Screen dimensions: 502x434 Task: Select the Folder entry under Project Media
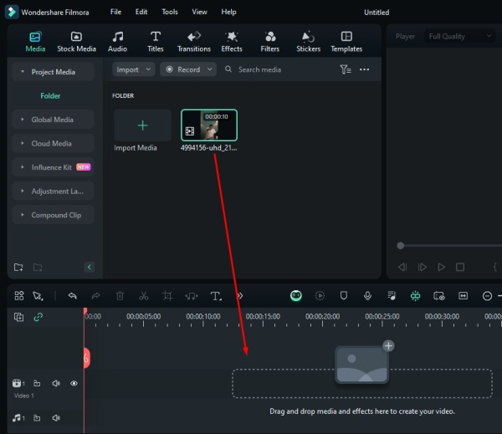point(50,96)
